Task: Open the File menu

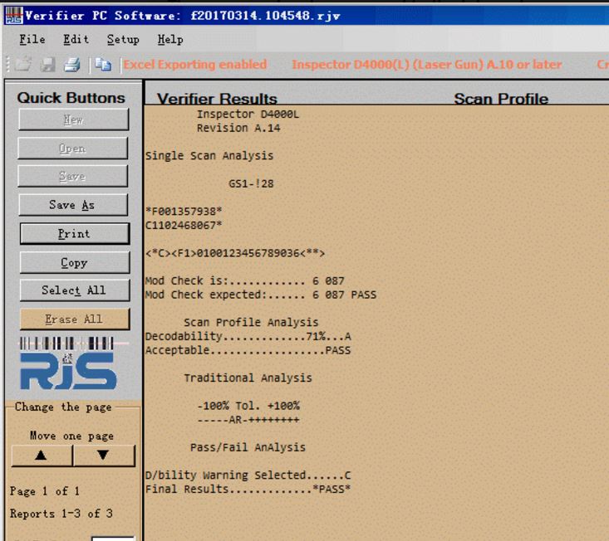Action: click(32, 40)
